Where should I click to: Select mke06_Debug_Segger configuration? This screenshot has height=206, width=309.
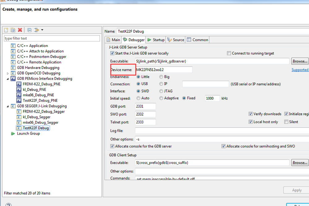[41, 122]
